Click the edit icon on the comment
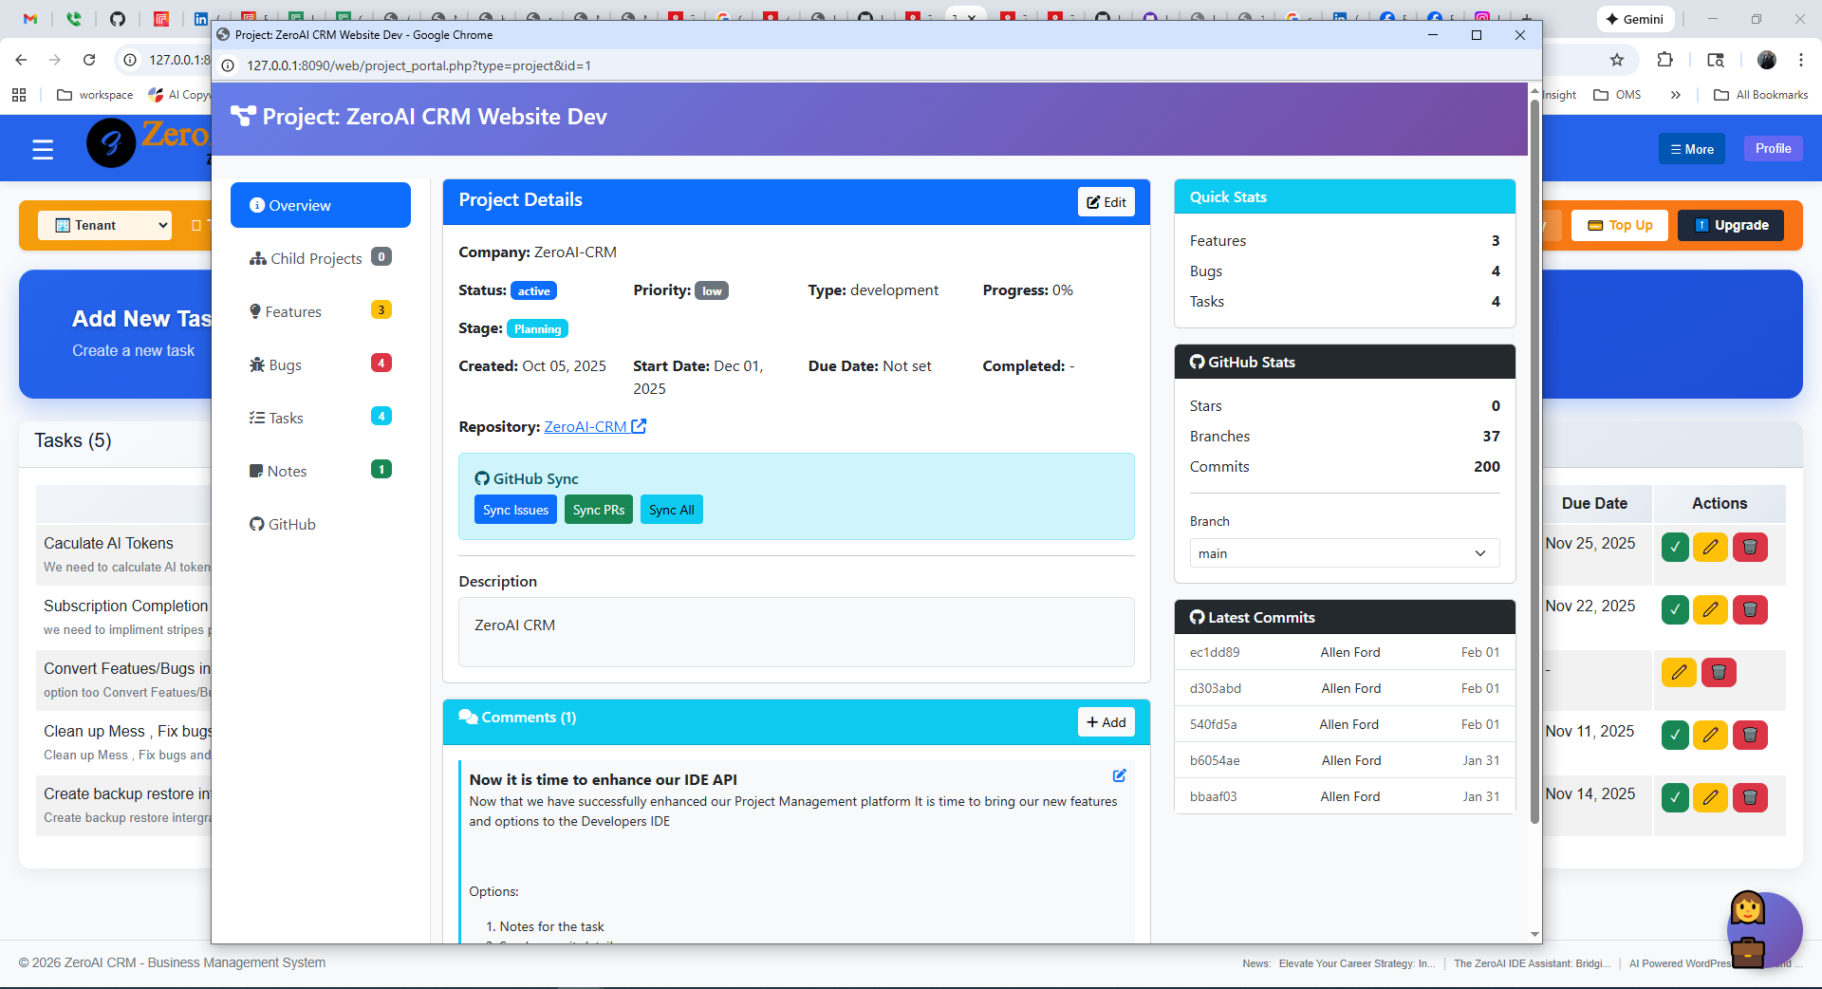Image resolution: width=1822 pixels, height=989 pixels. pyautogui.click(x=1119, y=775)
